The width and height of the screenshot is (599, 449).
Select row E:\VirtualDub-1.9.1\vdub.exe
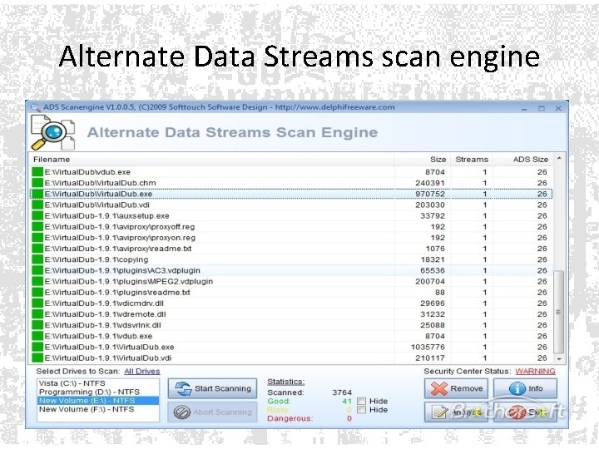[291, 337]
